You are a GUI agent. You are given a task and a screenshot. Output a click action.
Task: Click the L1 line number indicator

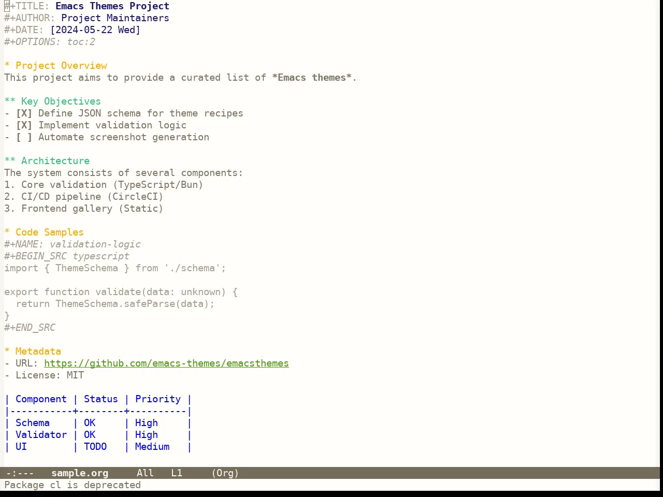click(x=177, y=473)
